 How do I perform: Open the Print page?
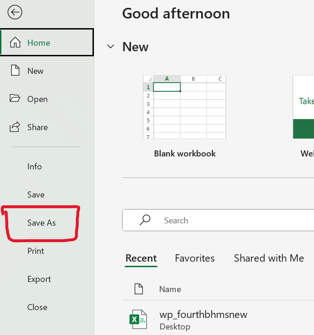point(36,251)
